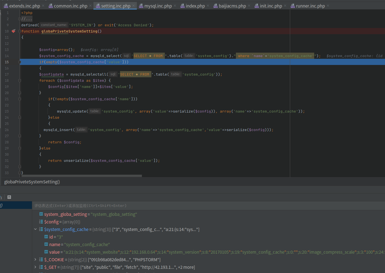This screenshot has width=385, height=273.
Task: Click the array icon beside $system_config_cache
Action: coord(41,229)
